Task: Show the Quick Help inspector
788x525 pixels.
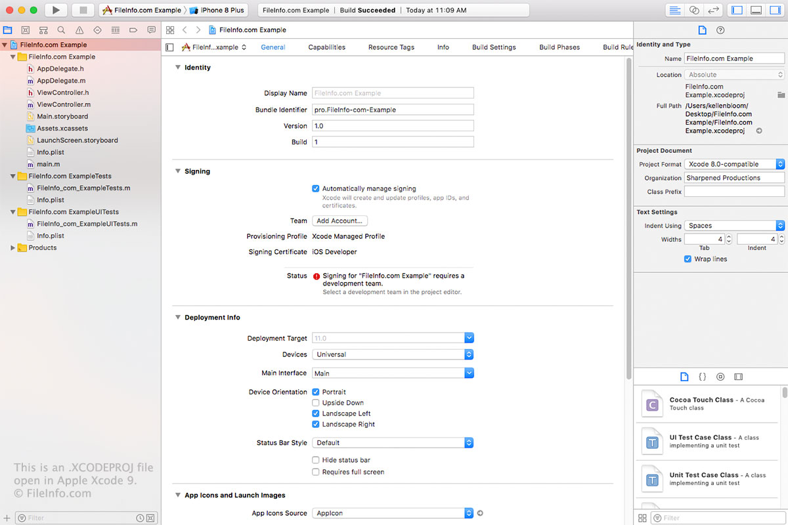Action: pos(720,30)
